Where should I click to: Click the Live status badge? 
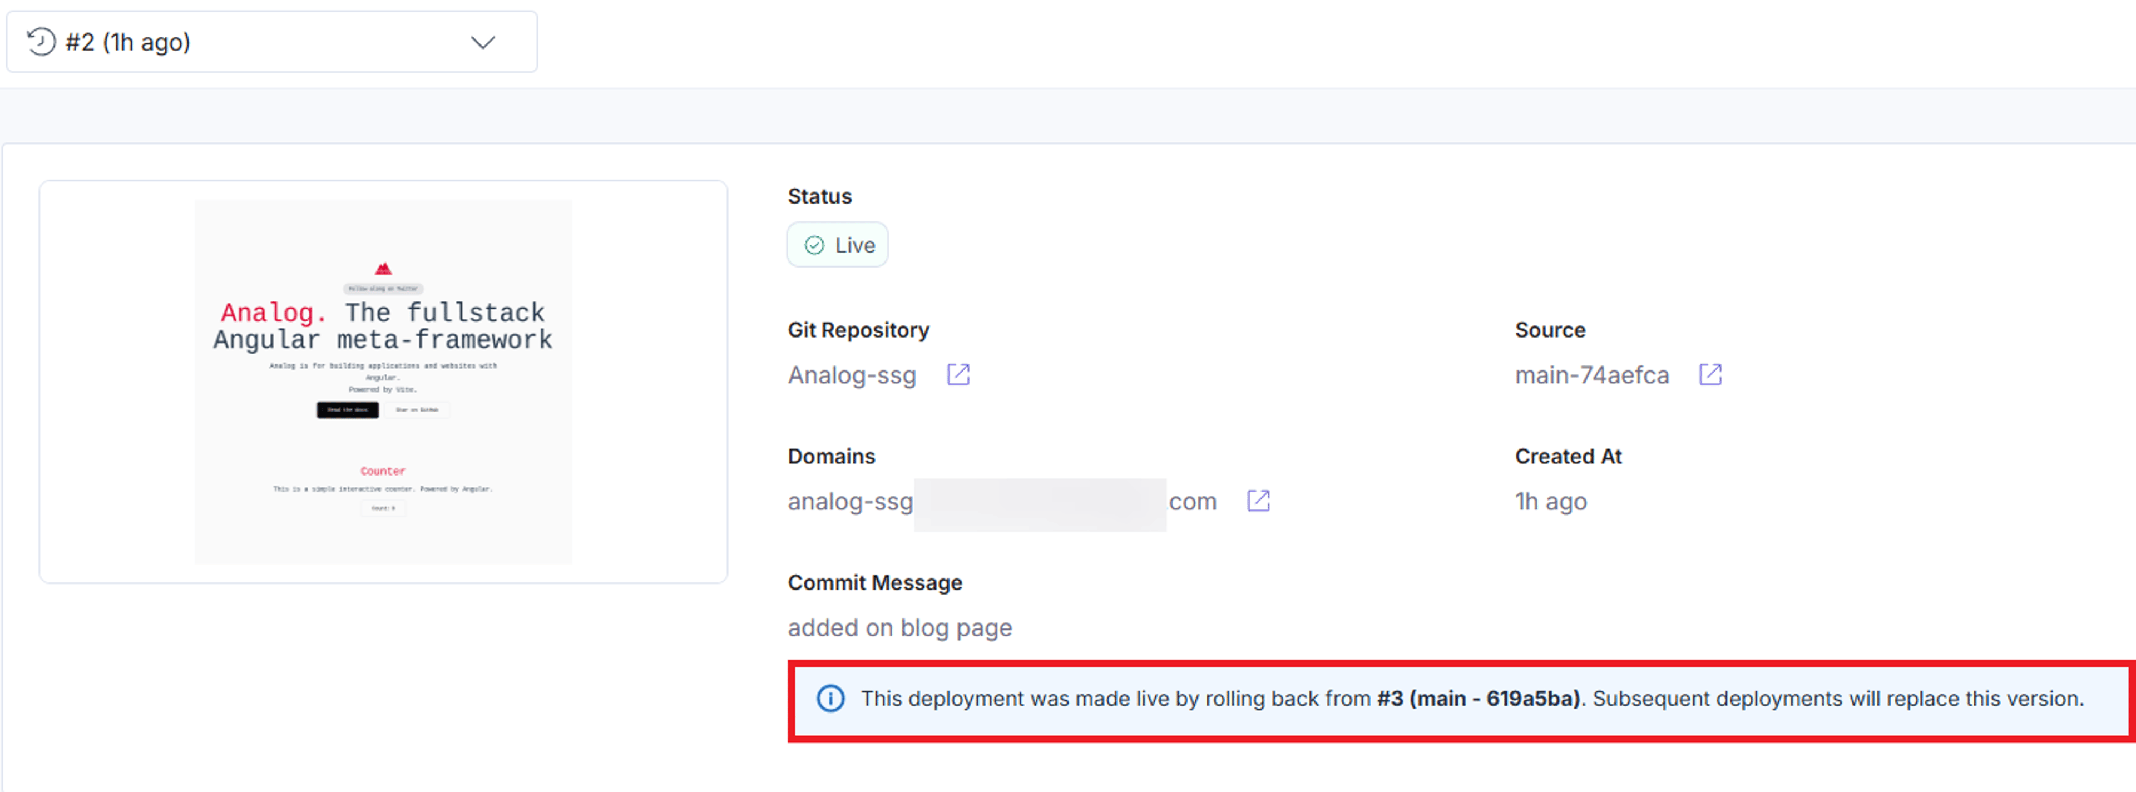coord(838,245)
